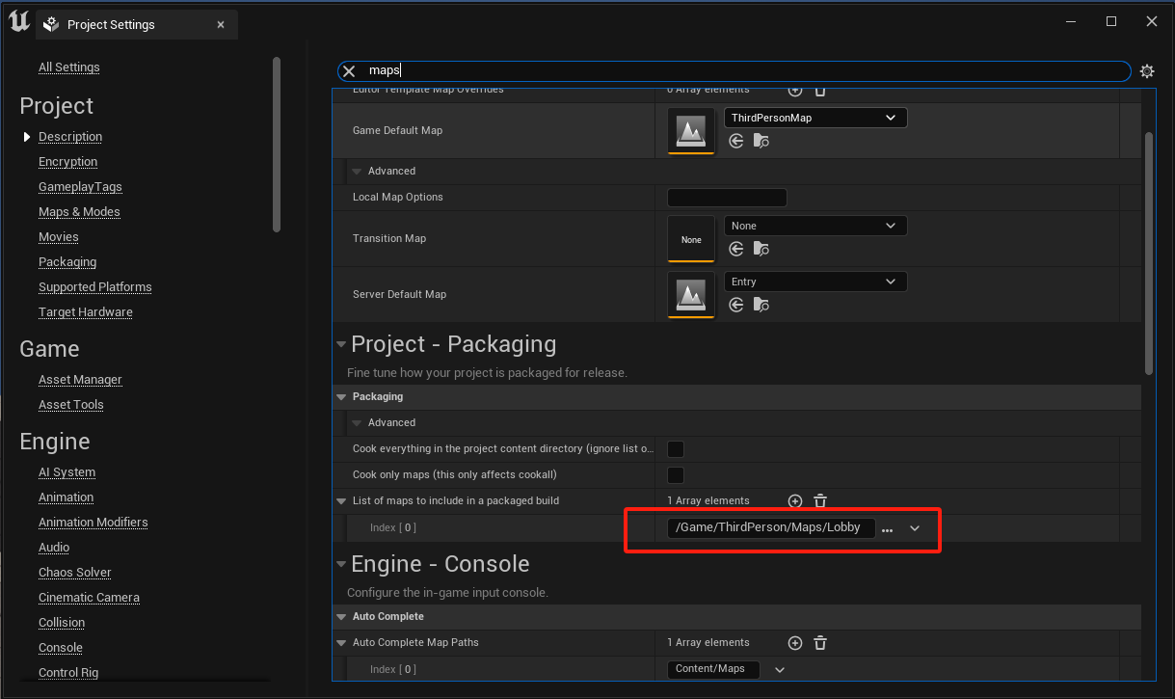
Task: Browse to Game Default Map in Content Browser
Action: pos(761,141)
